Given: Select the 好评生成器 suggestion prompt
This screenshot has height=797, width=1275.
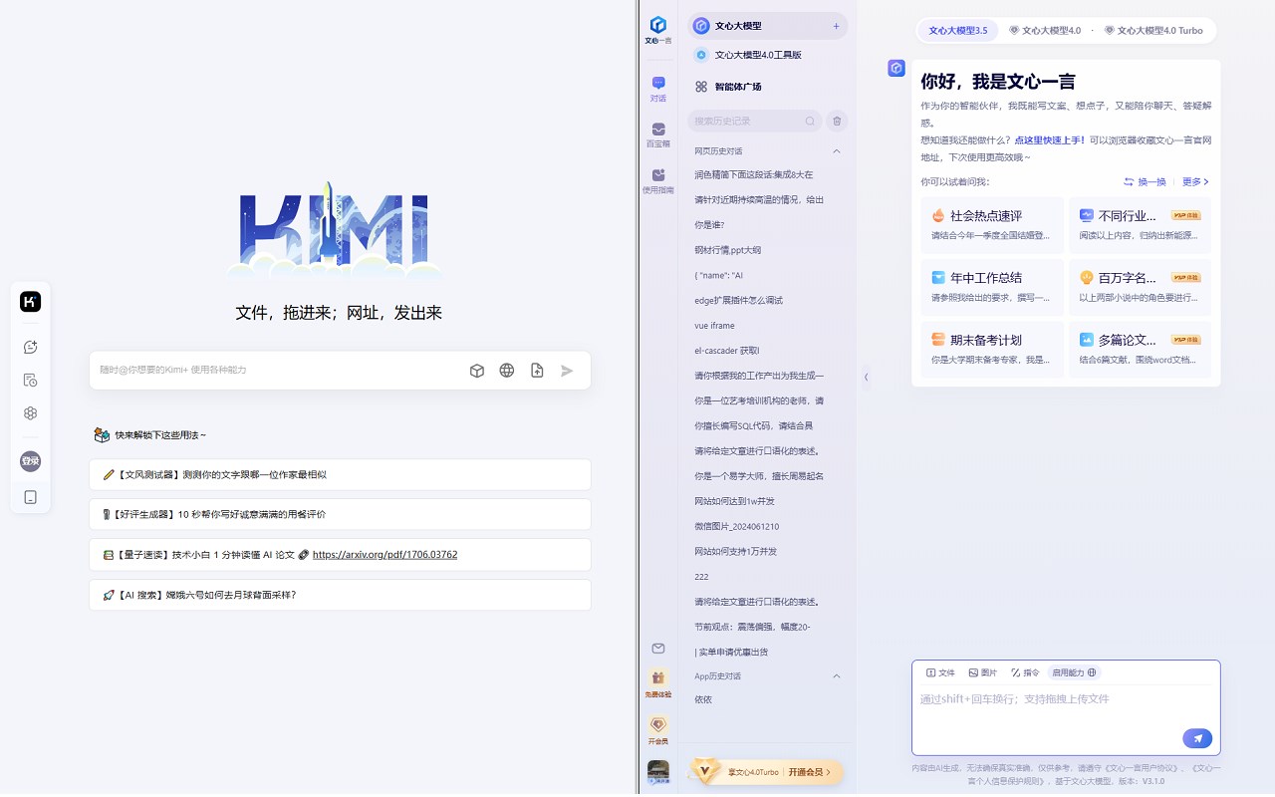Looking at the screenshot, I should coord(340,514).
